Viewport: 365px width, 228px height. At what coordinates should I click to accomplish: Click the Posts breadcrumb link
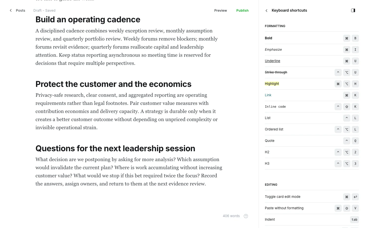point(21,10)
